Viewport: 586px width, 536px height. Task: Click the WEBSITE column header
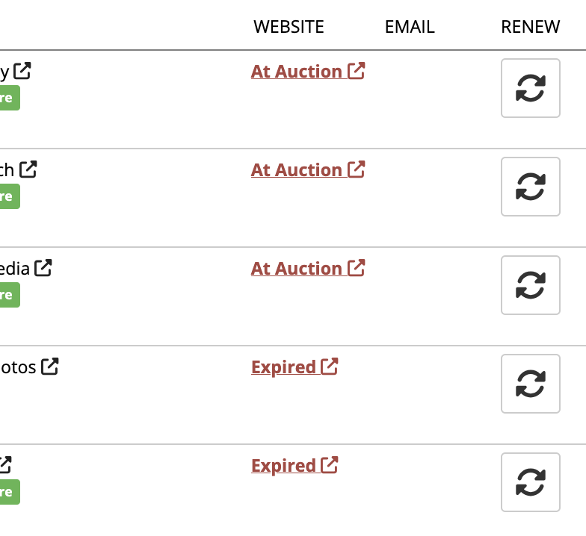[289, 27]
